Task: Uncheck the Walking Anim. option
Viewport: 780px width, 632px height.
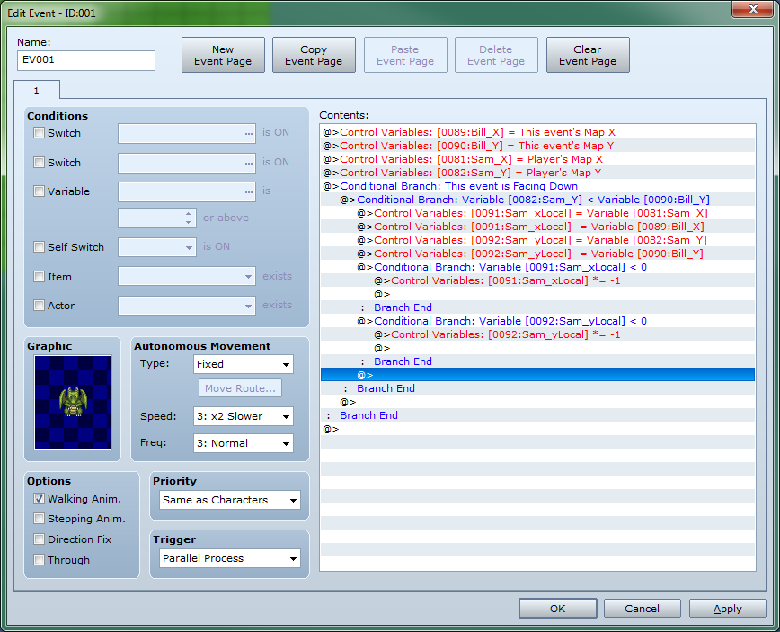Action: click(x=40, y=499)
